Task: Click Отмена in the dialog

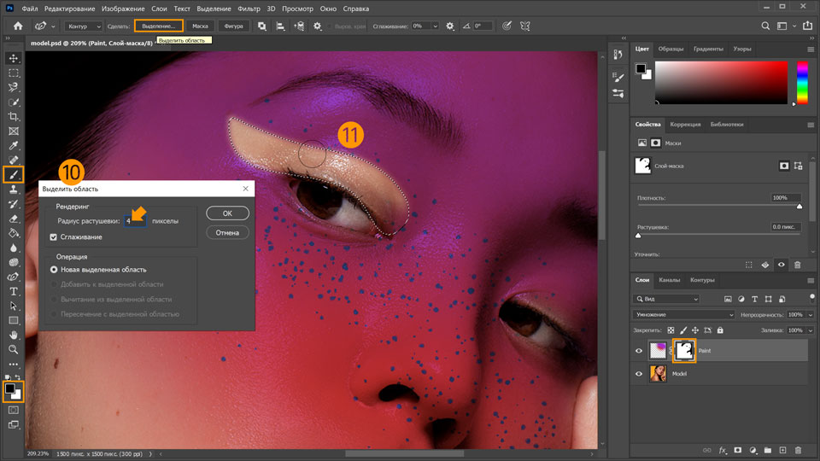Action: point(227,232)
